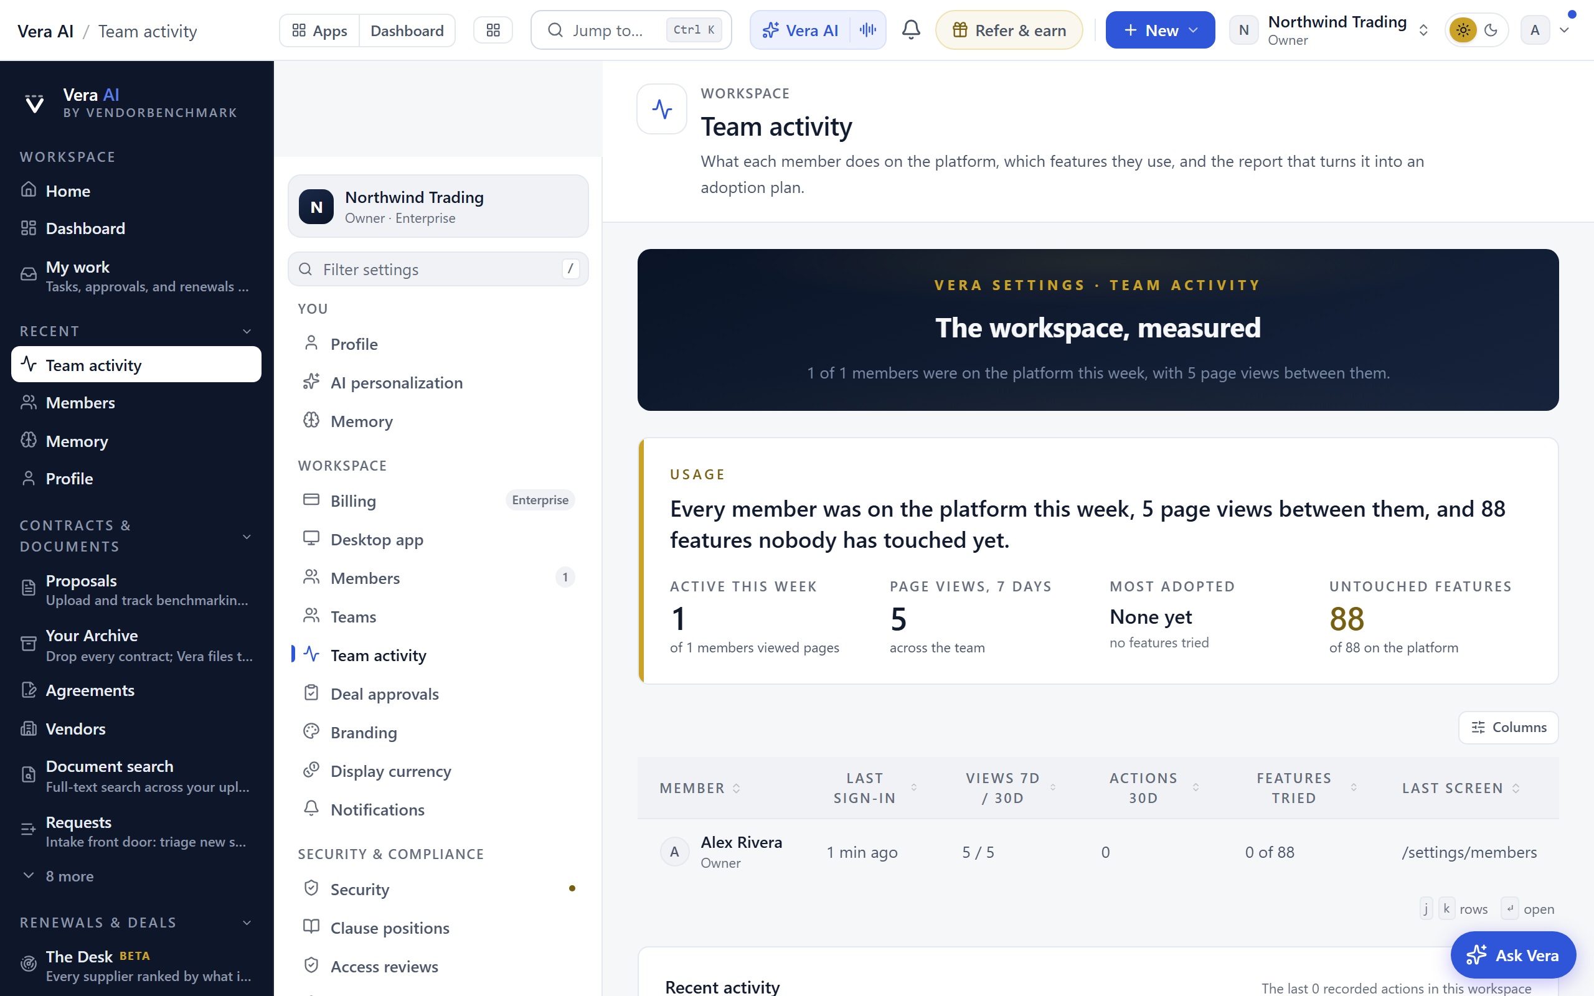Open Alex Rivera member row
This screenshot has height=996, width=1594.
pos(1098,852)
